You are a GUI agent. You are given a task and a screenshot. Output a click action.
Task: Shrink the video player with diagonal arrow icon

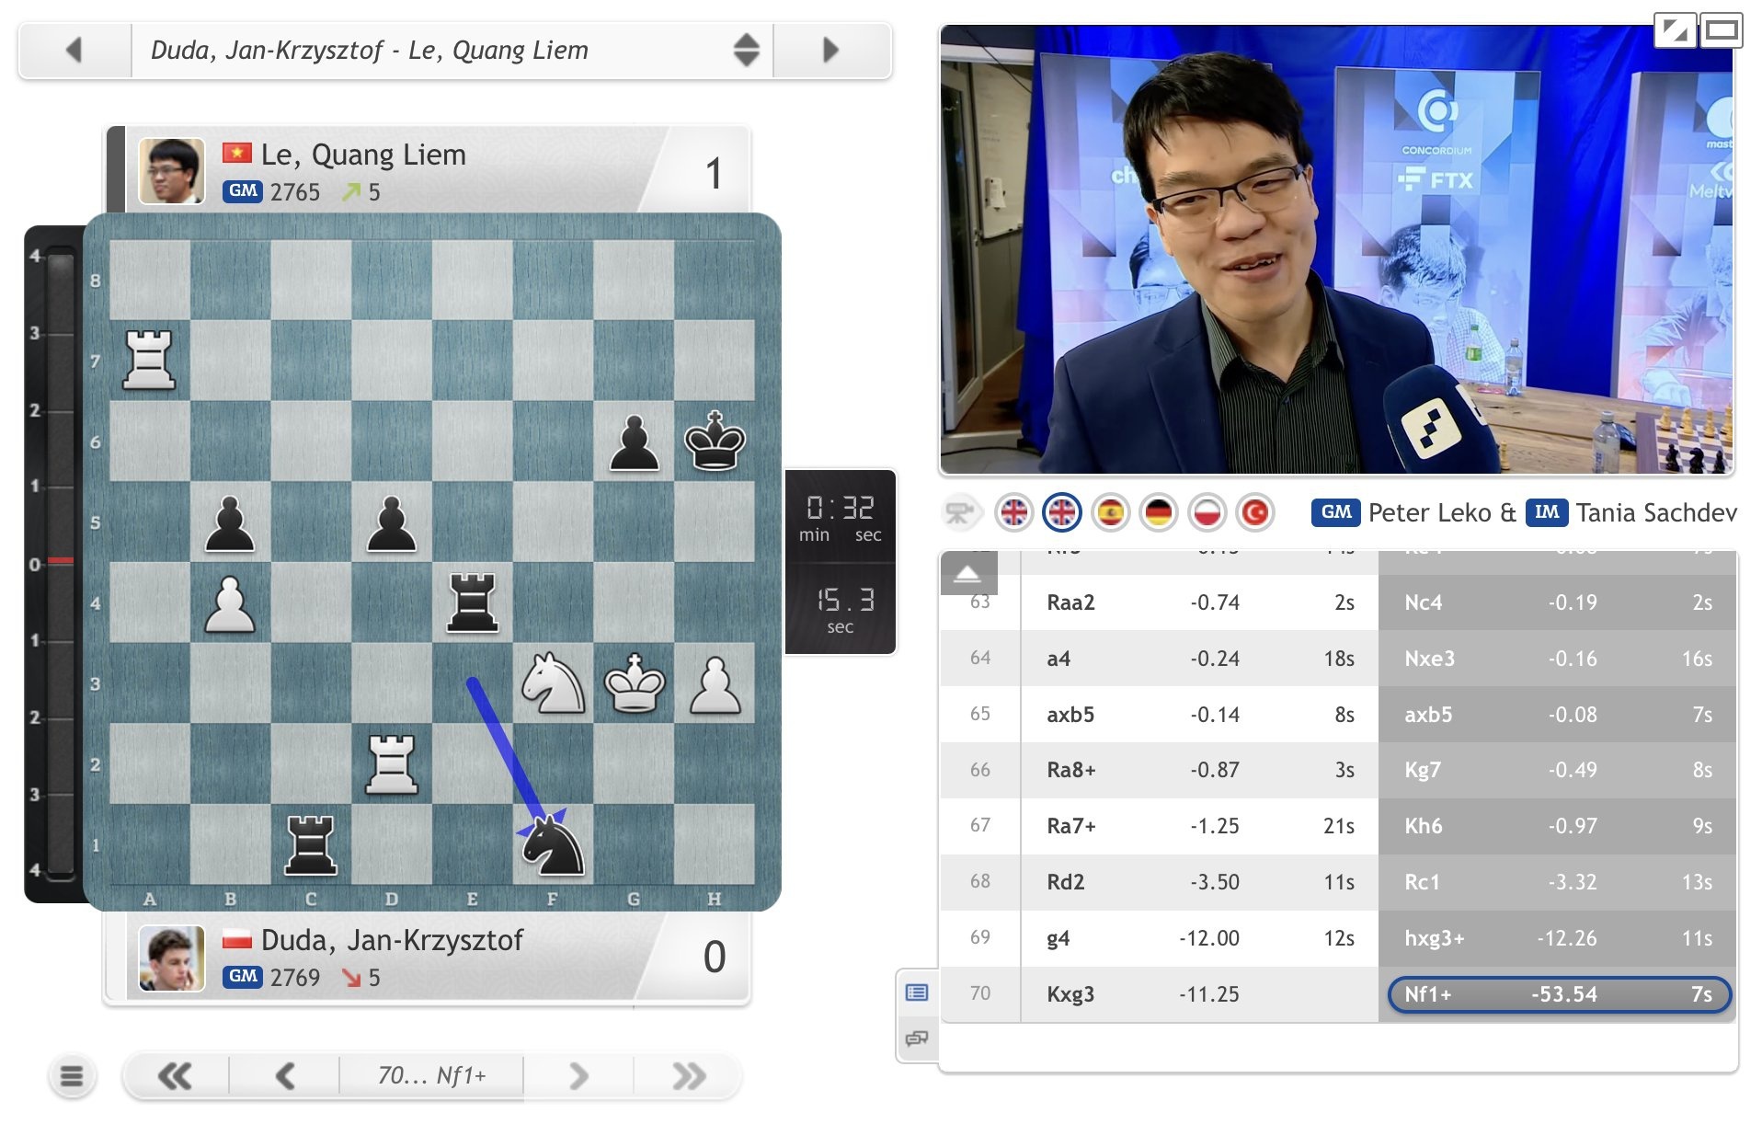(x=1674, y=31)
